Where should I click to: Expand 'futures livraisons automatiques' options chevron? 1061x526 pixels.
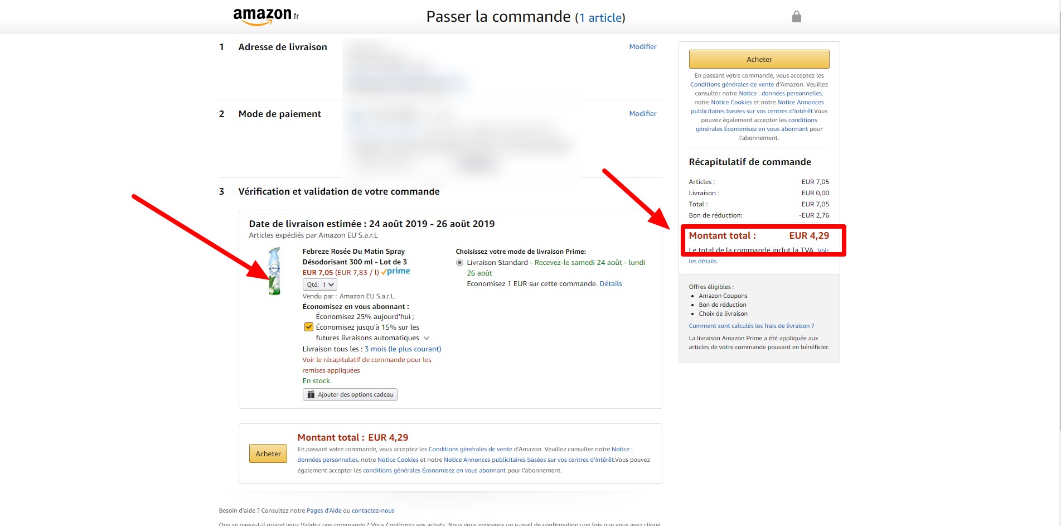(x=427, y=337)
